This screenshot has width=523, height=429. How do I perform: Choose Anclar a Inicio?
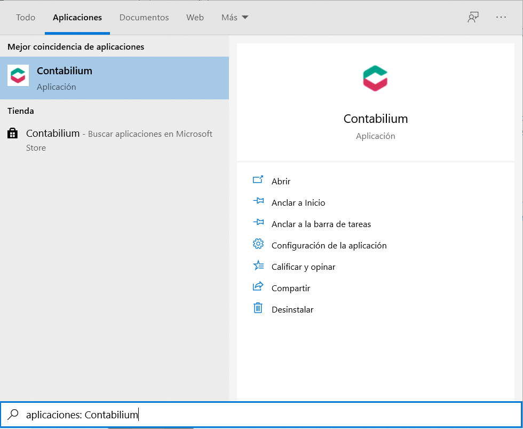[298, 202]
